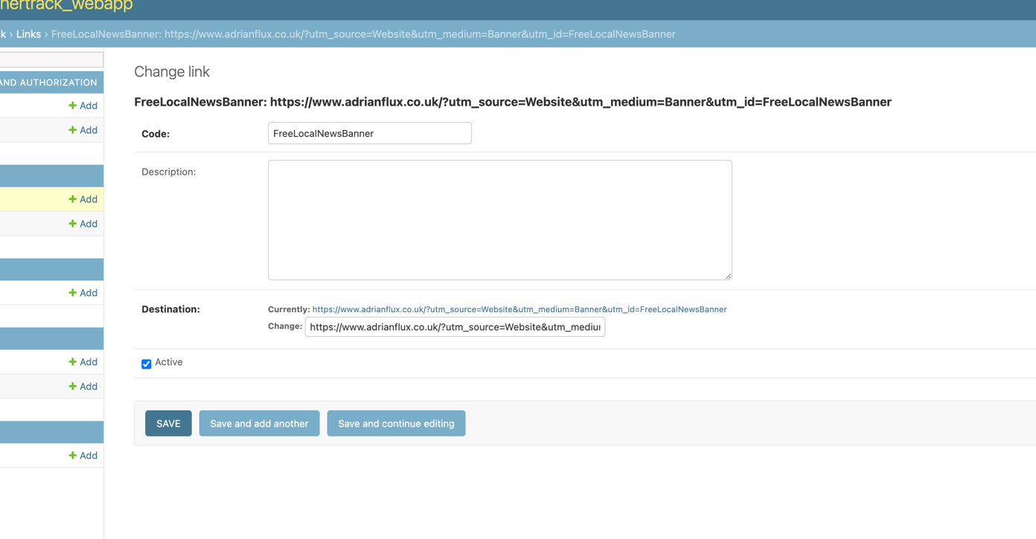This screenshot has width=1036, height=539.
Task: Click inside the Description text area
Action: point(499,220)
